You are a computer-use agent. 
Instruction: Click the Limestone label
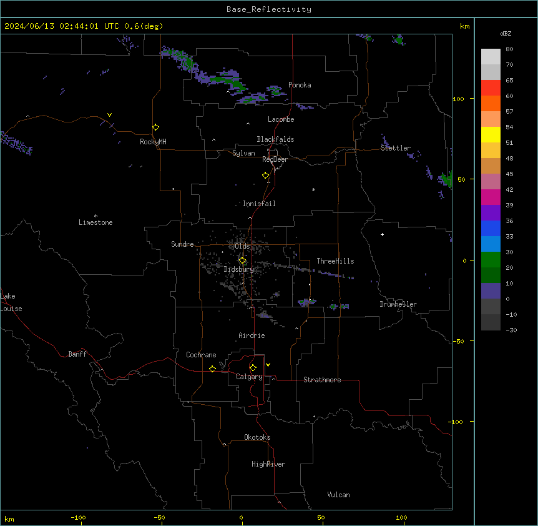tap(95, 222)
